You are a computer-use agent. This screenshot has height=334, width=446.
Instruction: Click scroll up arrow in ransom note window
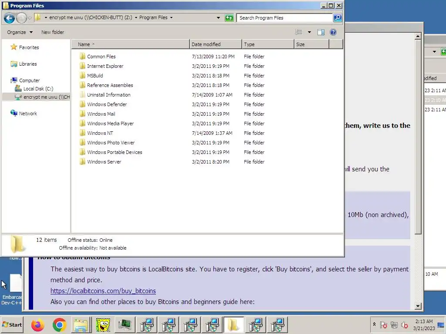point(418,36)
